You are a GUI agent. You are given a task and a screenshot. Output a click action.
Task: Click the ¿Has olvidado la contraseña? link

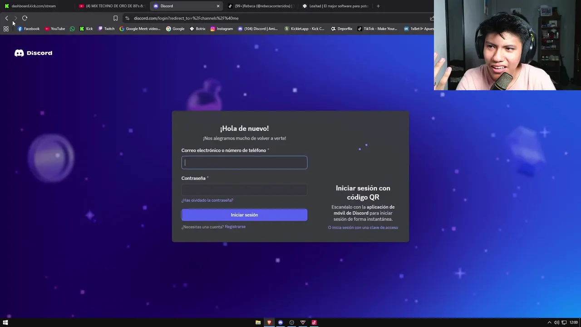pyautogui.click(x=207, y=200)
